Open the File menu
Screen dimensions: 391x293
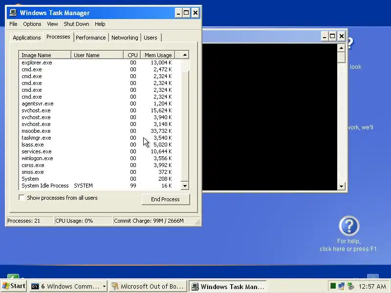click(13, 24)
